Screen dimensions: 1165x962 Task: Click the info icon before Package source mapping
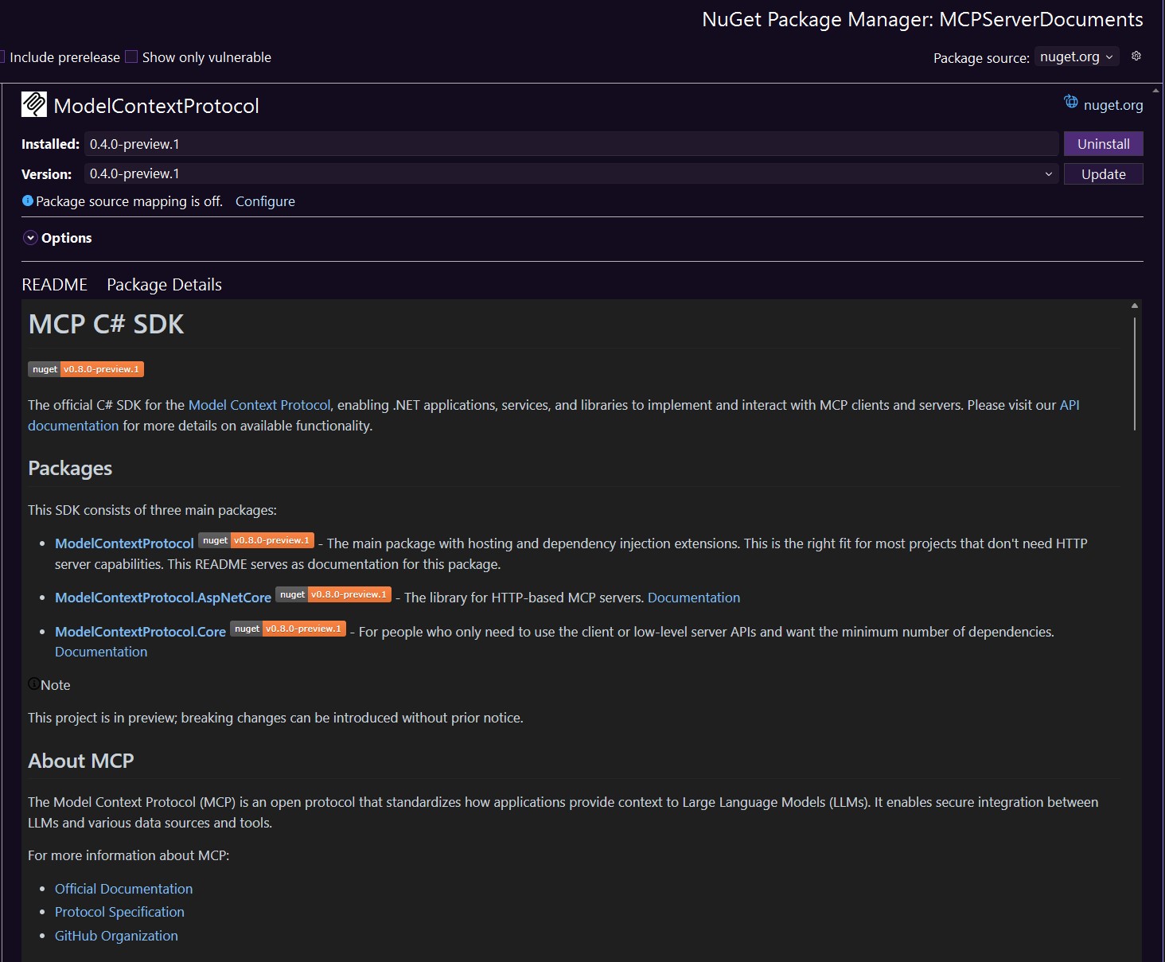[x=28, y=201]
